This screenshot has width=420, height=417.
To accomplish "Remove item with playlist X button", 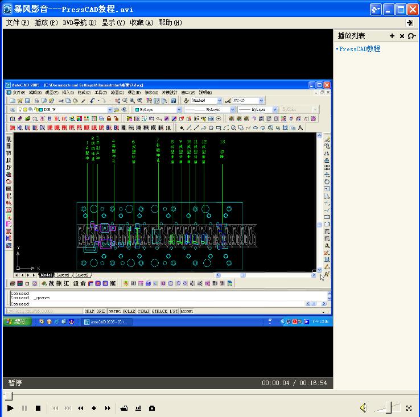I will tap(402, 36).
